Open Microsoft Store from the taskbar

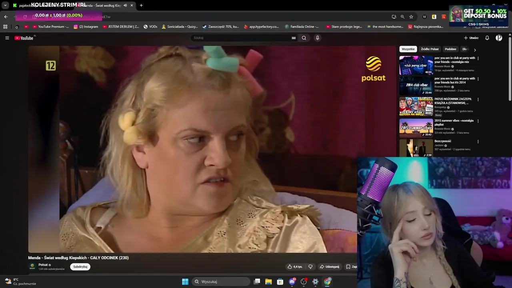280,282
